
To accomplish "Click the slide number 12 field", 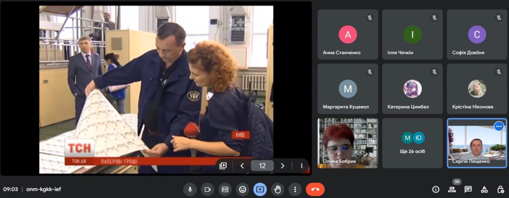I will click(262, 166).
